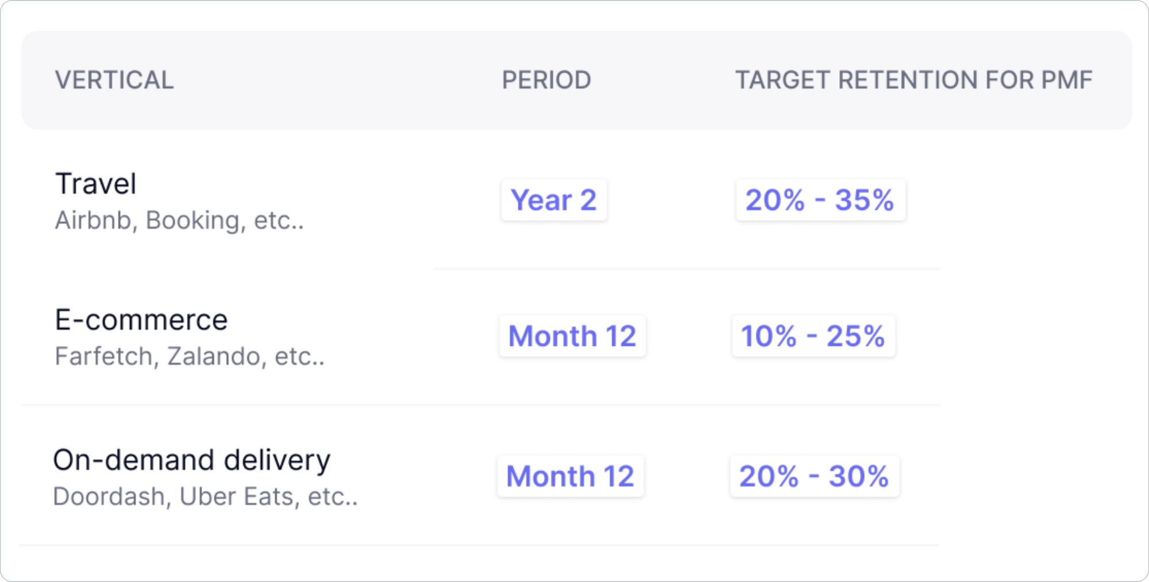Click the Year 2 period badge

point(554,200)
